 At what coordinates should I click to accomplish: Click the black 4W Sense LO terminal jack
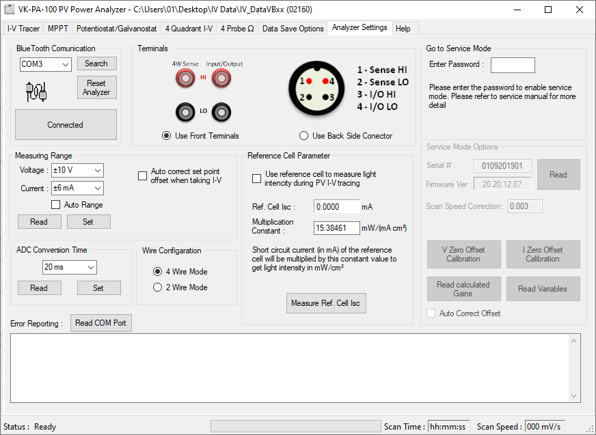pos(185,113)
